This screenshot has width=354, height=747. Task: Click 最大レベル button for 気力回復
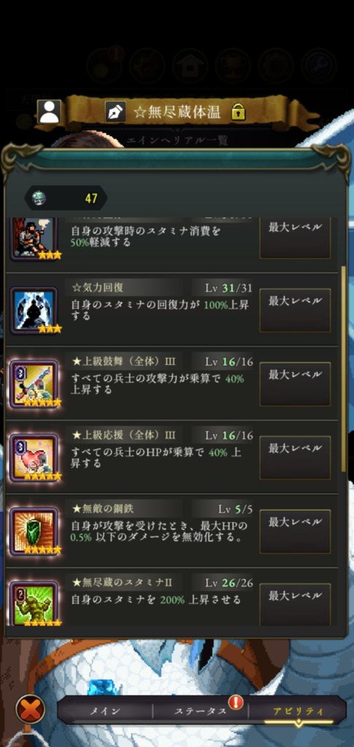click(295, 310)
